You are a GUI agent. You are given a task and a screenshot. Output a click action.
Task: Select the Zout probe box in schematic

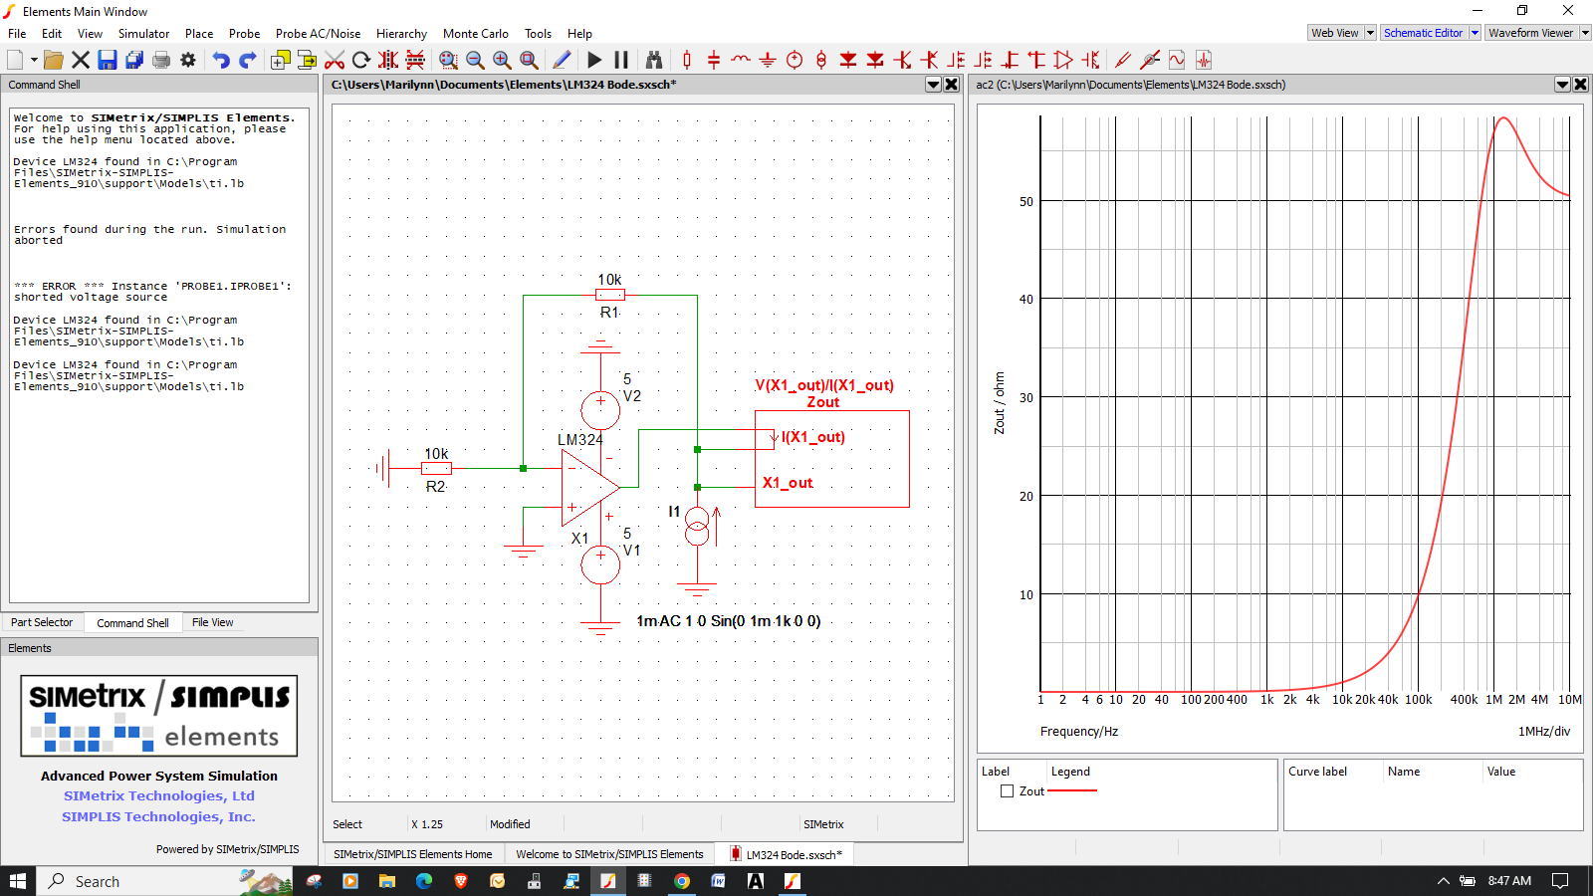pos(831,459)
